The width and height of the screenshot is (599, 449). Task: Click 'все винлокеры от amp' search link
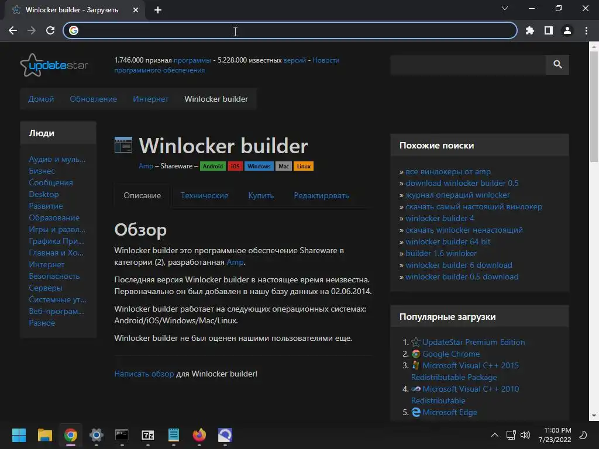click(x=448, y=172)
